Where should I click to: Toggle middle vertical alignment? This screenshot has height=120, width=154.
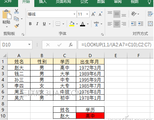tap(117, 14)
